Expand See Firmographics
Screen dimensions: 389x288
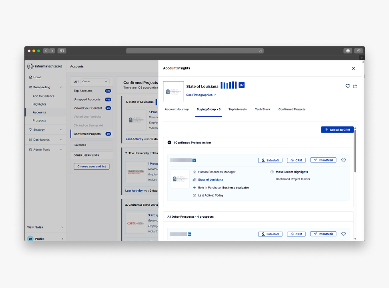(x=201, y=95)
